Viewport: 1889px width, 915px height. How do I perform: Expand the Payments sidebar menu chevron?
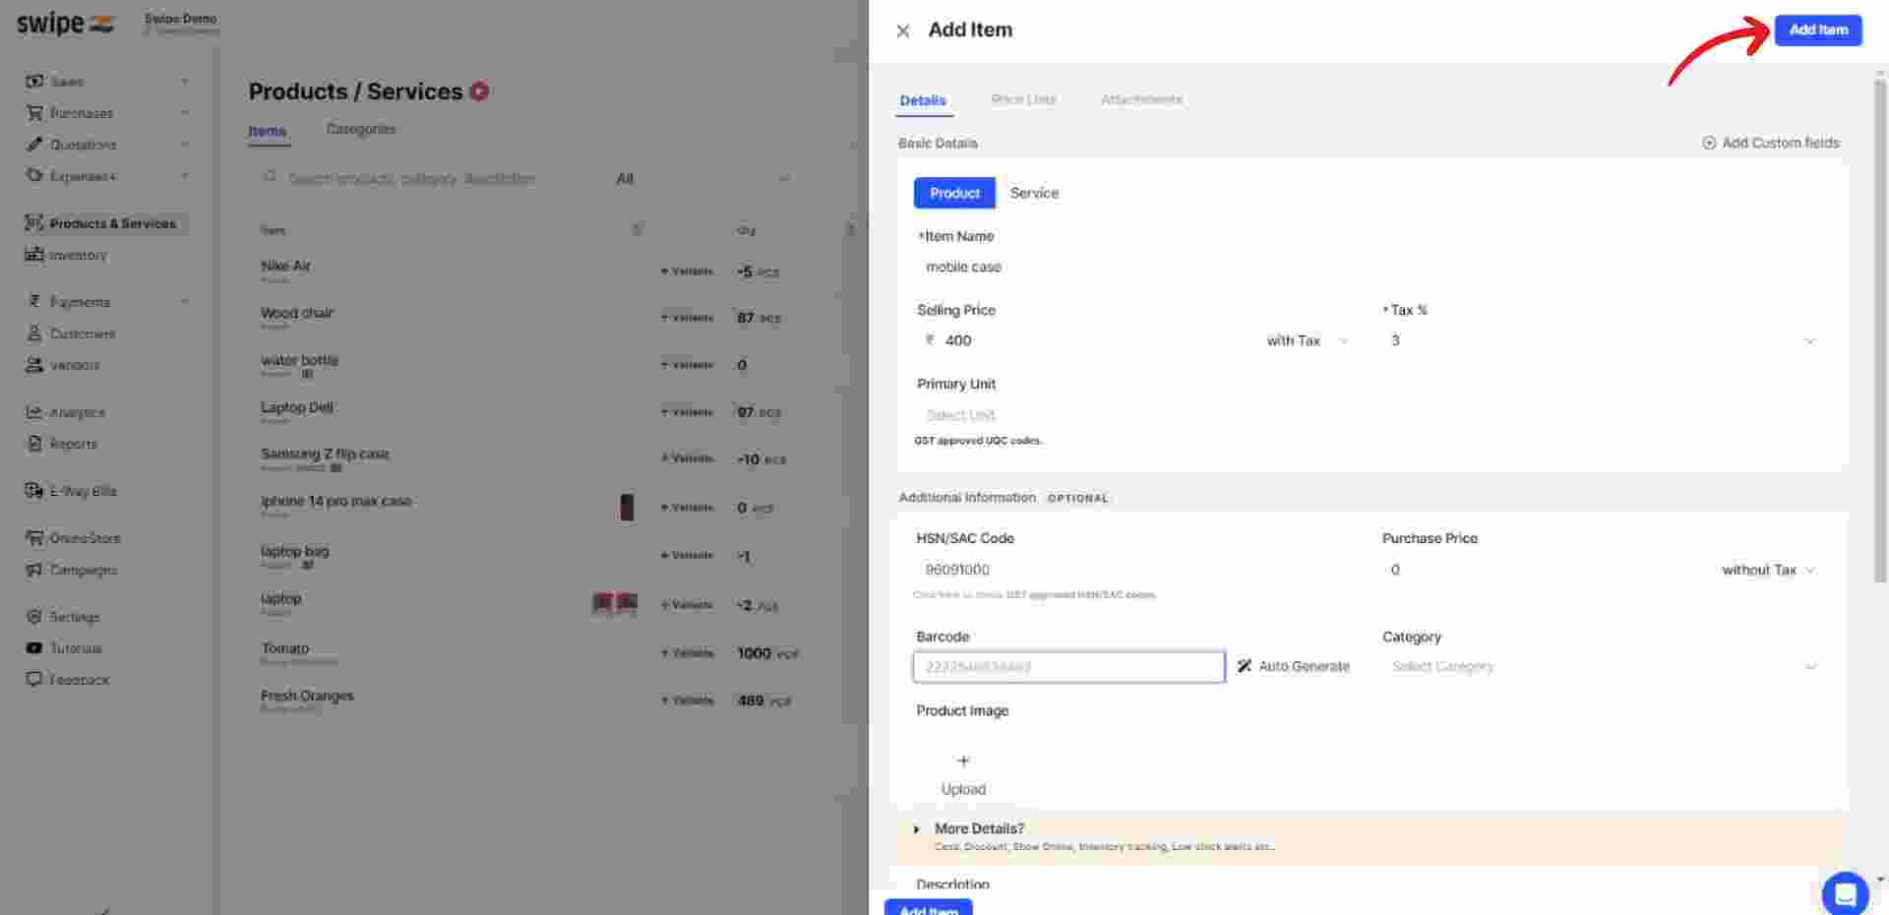184,302
